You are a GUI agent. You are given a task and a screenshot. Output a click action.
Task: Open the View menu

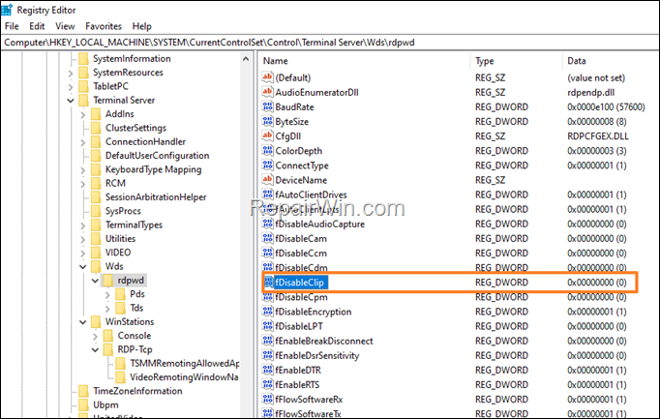(65, 26)
